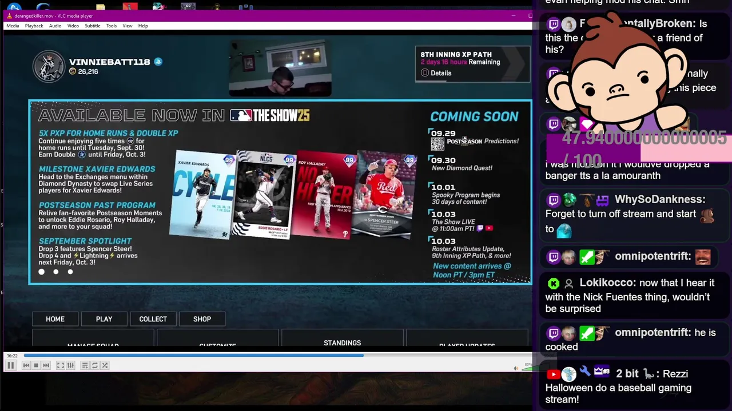Click the webcam feed thumbnail

pyautogui.click(x=280, y=68)
